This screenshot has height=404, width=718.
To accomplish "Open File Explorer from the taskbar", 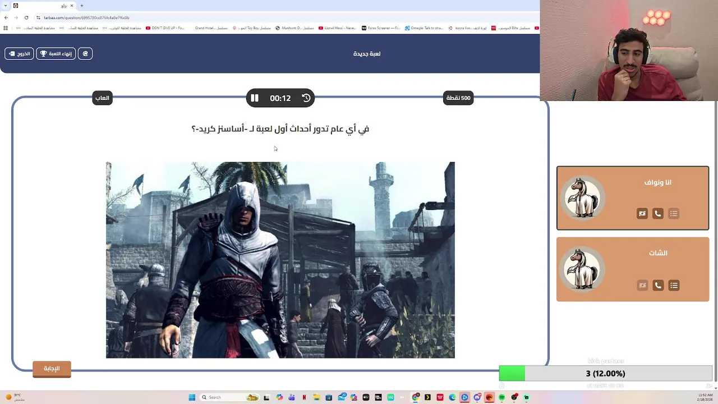I will click(x=316, y=397).
